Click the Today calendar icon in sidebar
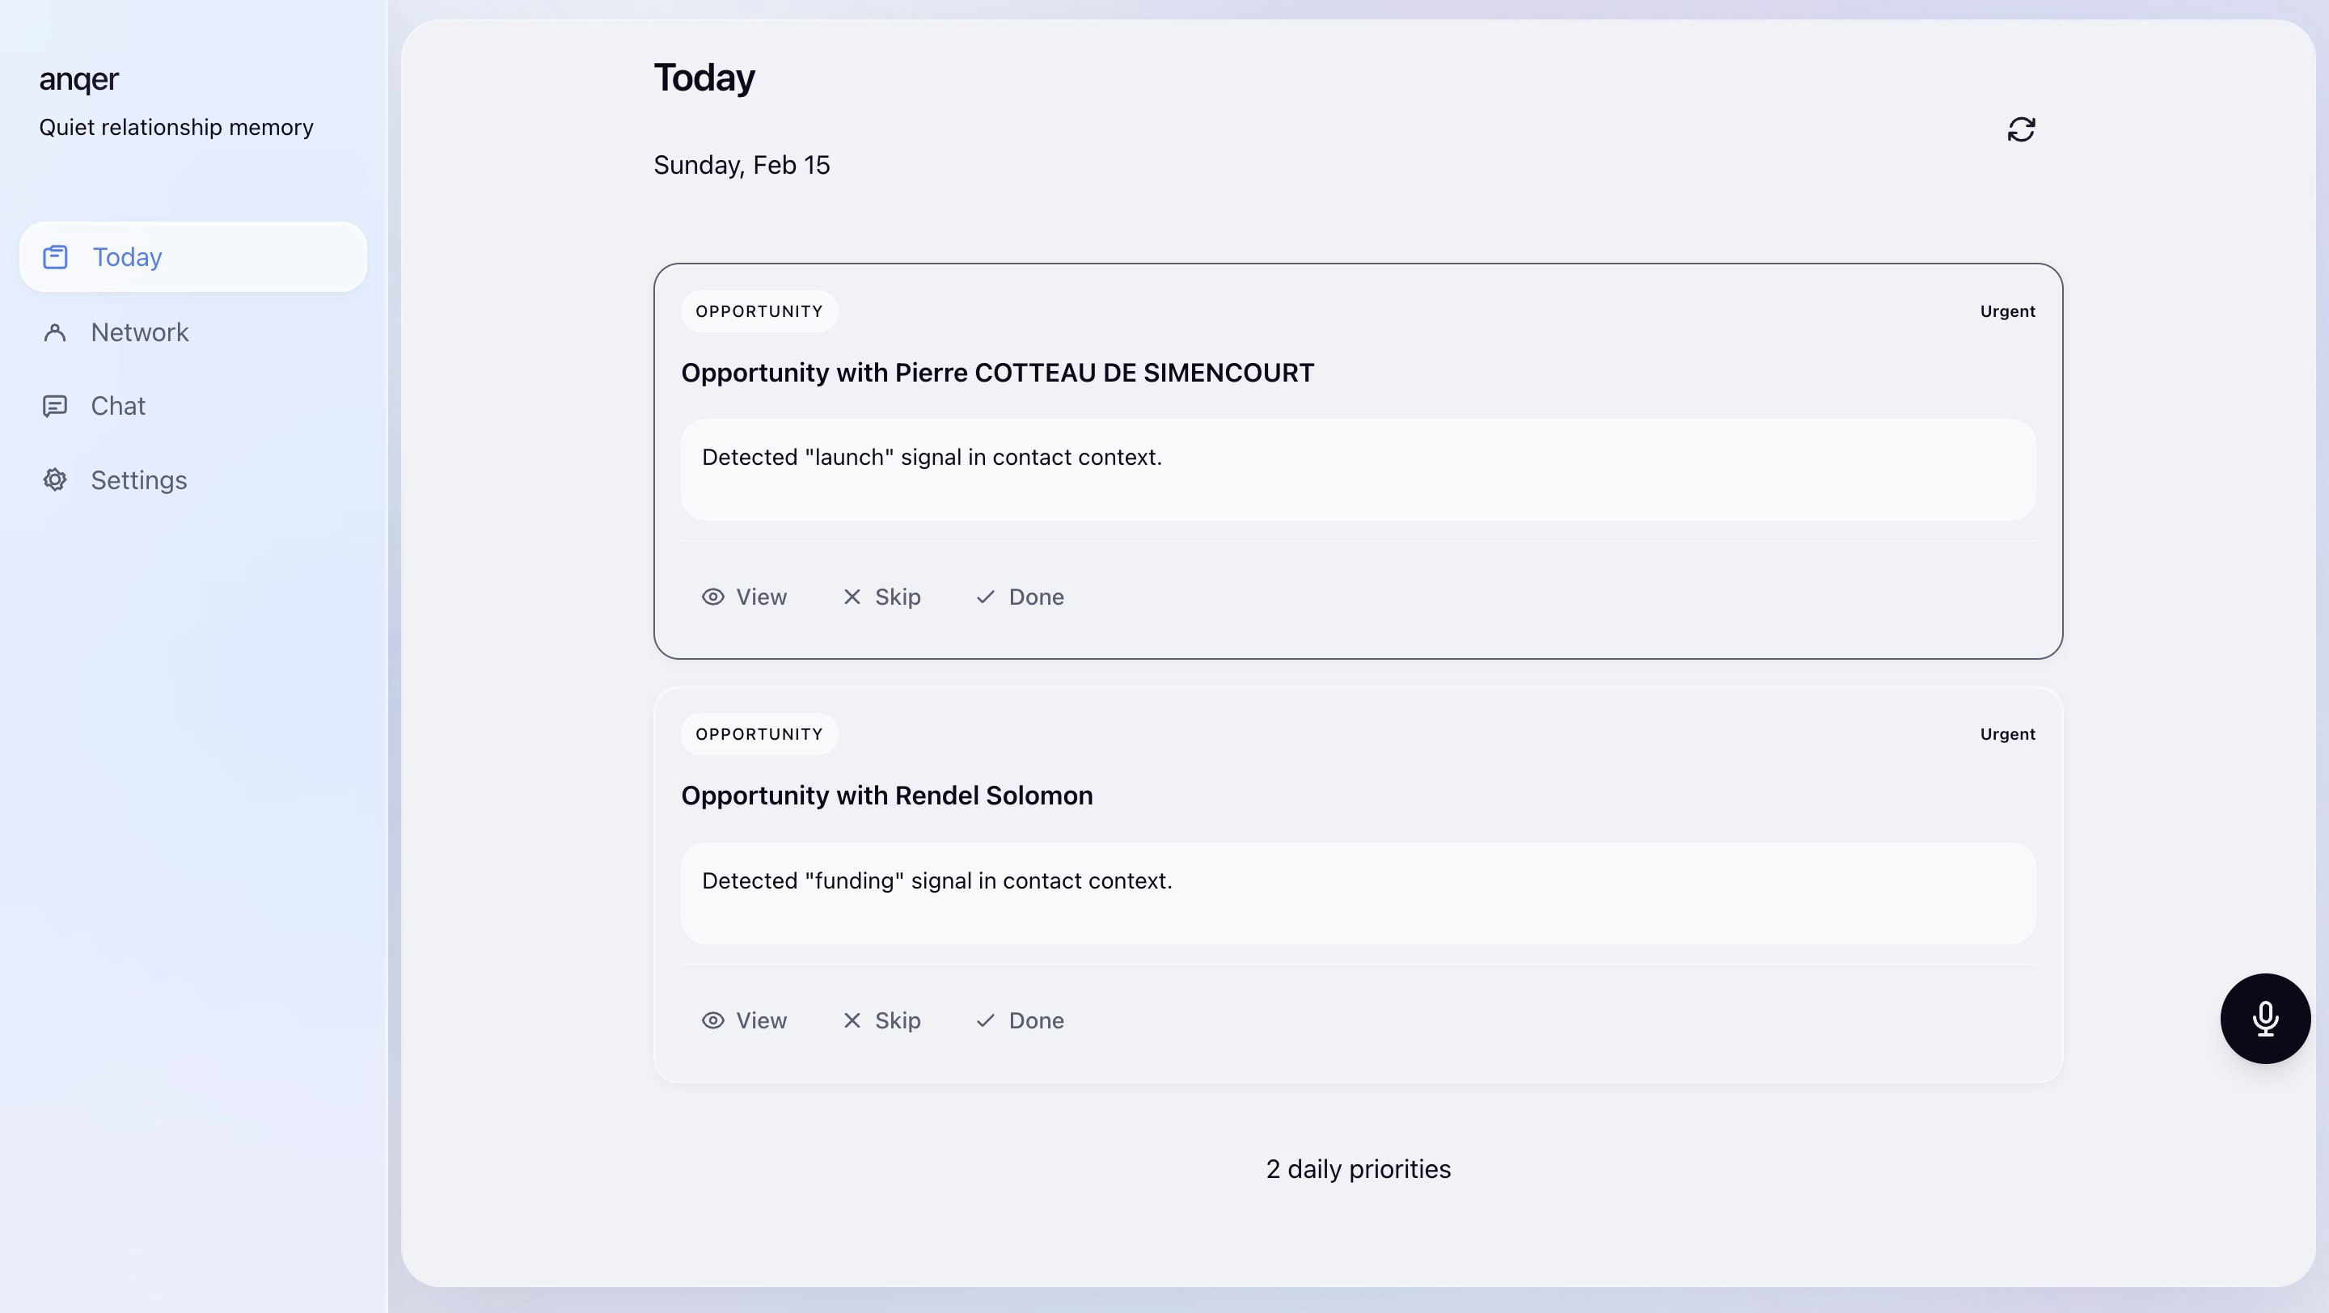The image size is (2329, 1313). point(55,256)
